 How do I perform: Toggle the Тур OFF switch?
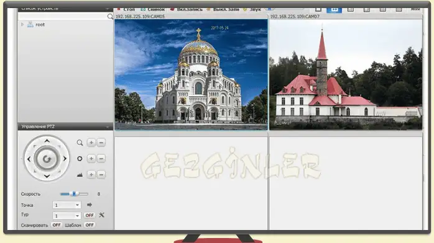tap(90, 215)
